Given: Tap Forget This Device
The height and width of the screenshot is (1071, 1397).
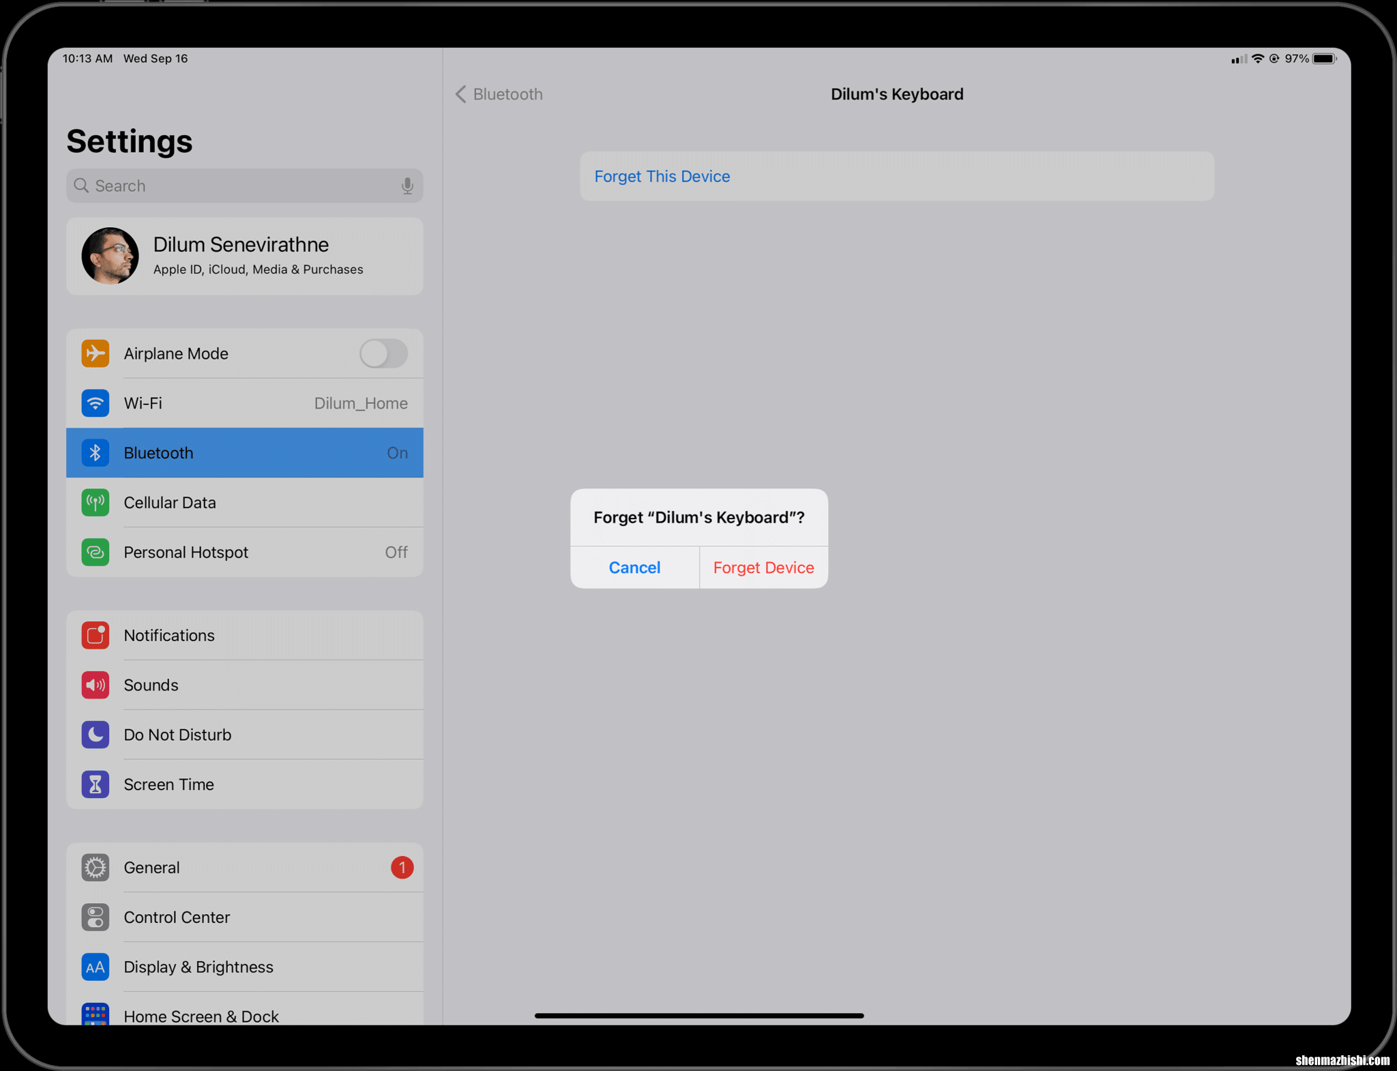Looking at the screenshot, I should tap(897, 176).
